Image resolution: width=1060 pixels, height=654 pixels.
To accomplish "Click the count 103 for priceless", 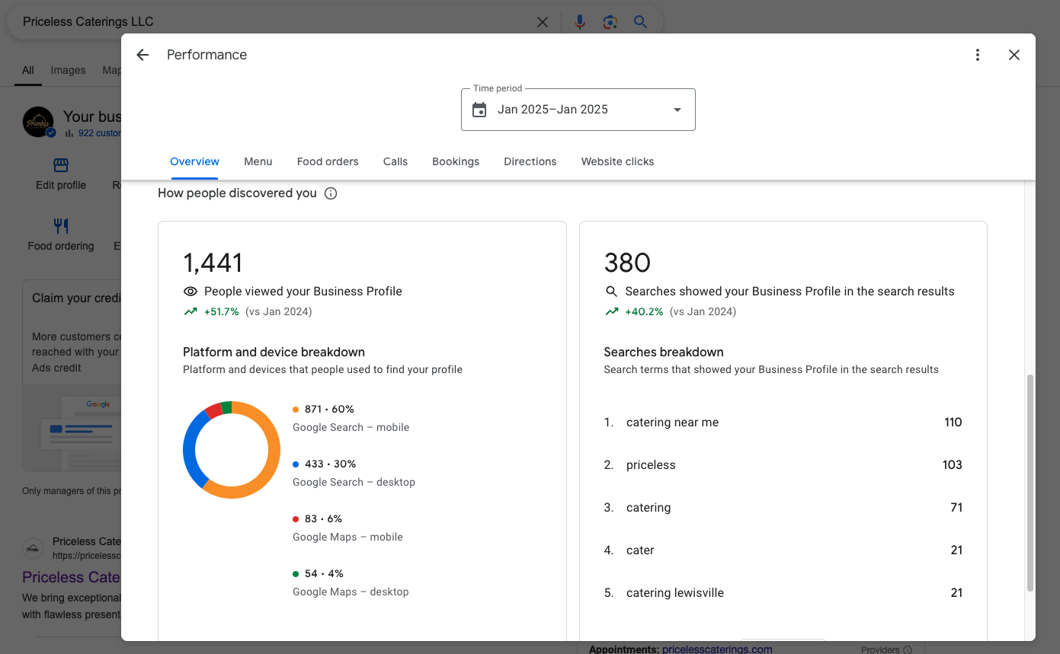I will tap(953, 465).
